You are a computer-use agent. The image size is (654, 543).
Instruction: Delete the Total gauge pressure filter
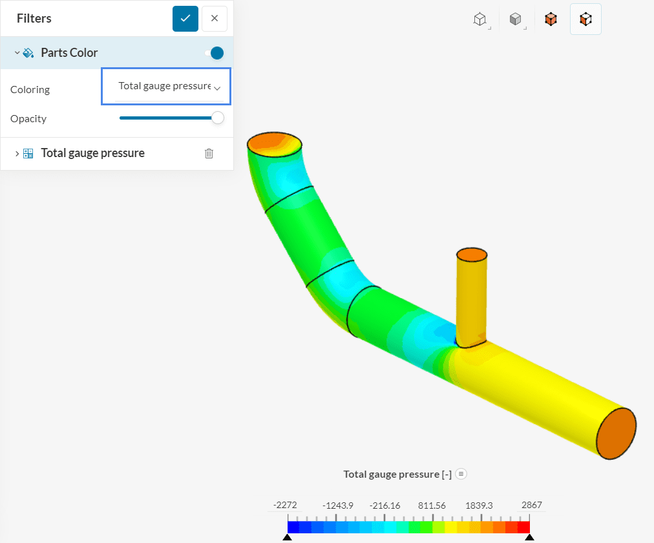[209, 153]
